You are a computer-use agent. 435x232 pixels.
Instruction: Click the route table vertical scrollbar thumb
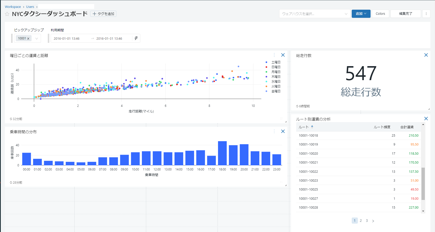[423, 184]
